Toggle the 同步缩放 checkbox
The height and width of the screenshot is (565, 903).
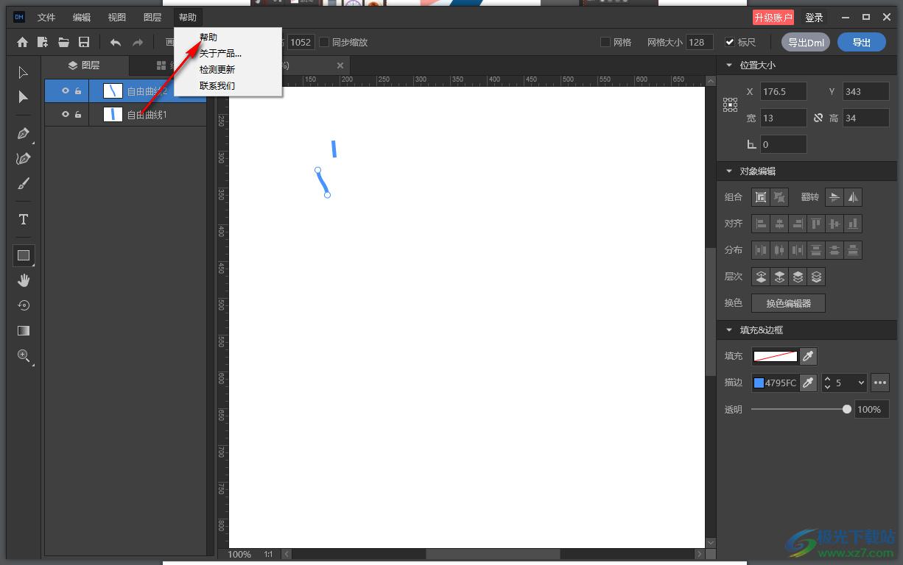(324, 43)
